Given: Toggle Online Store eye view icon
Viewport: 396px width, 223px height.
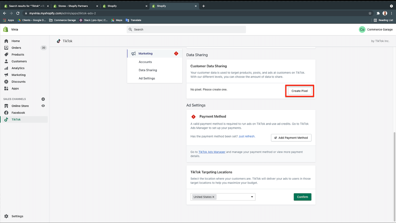Looking at the screenshot, I should 43,106.
